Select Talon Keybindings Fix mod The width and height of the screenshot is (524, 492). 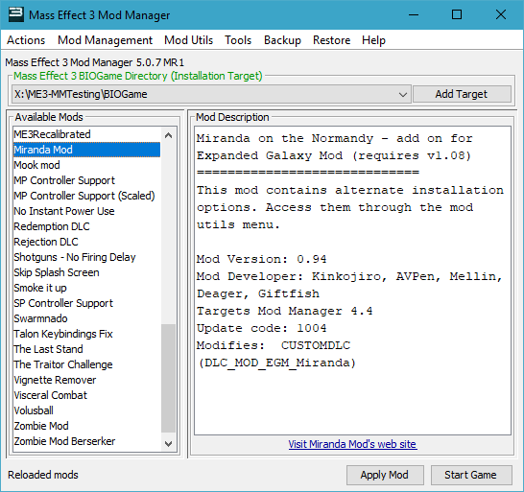click(86, 334)
